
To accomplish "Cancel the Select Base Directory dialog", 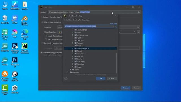I will pyautogui.click(x=112, y=78).
